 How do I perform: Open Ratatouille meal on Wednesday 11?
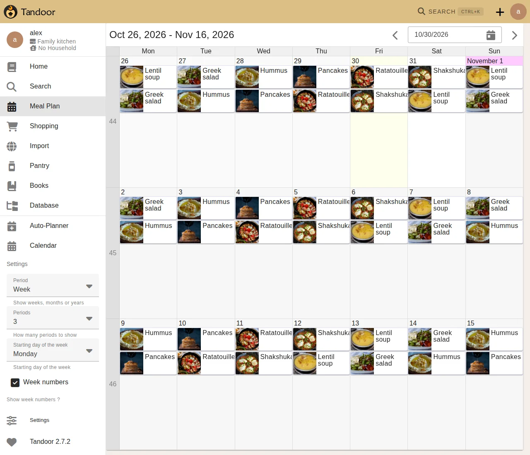tap(264, 339)
